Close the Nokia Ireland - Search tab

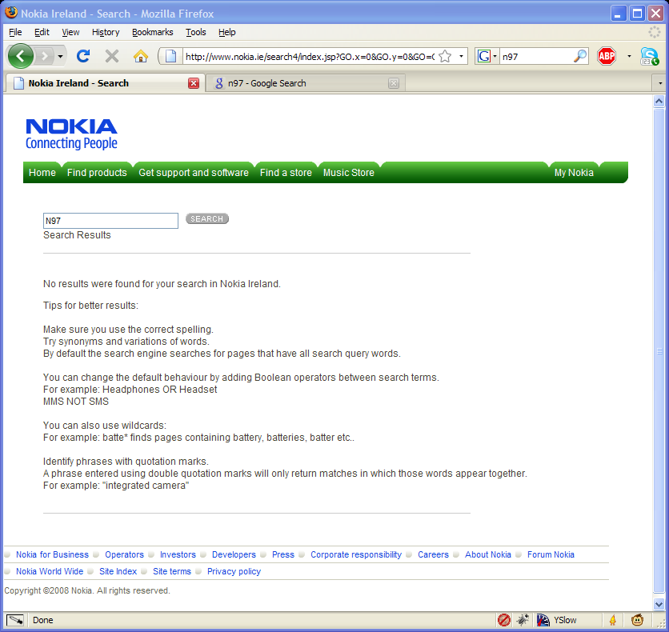tap(194, 83)
